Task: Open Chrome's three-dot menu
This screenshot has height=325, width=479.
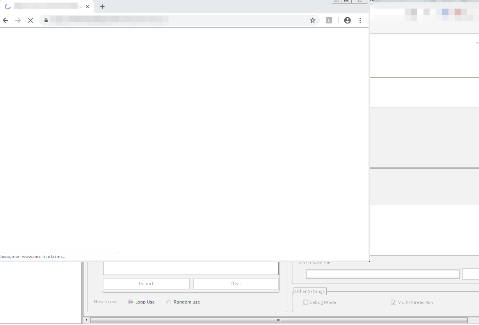Action: [x=360, y=20]
